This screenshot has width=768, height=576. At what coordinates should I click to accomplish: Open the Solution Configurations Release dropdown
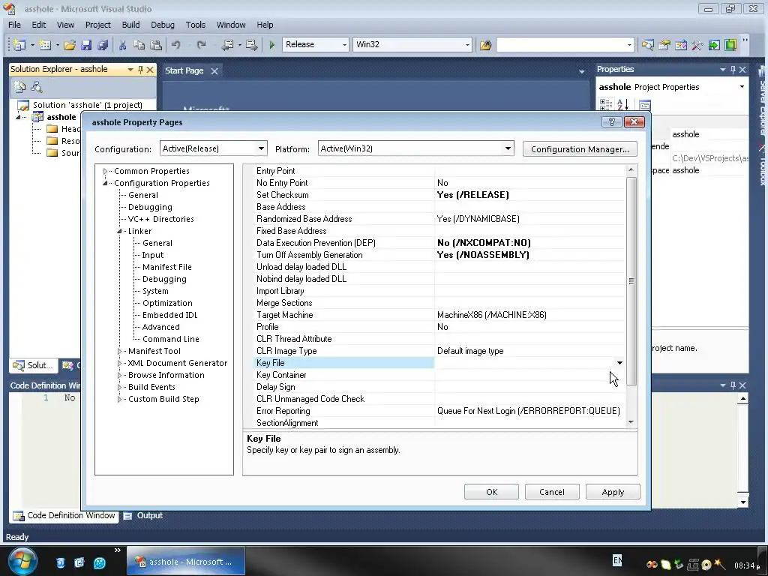tap(344, 44)
